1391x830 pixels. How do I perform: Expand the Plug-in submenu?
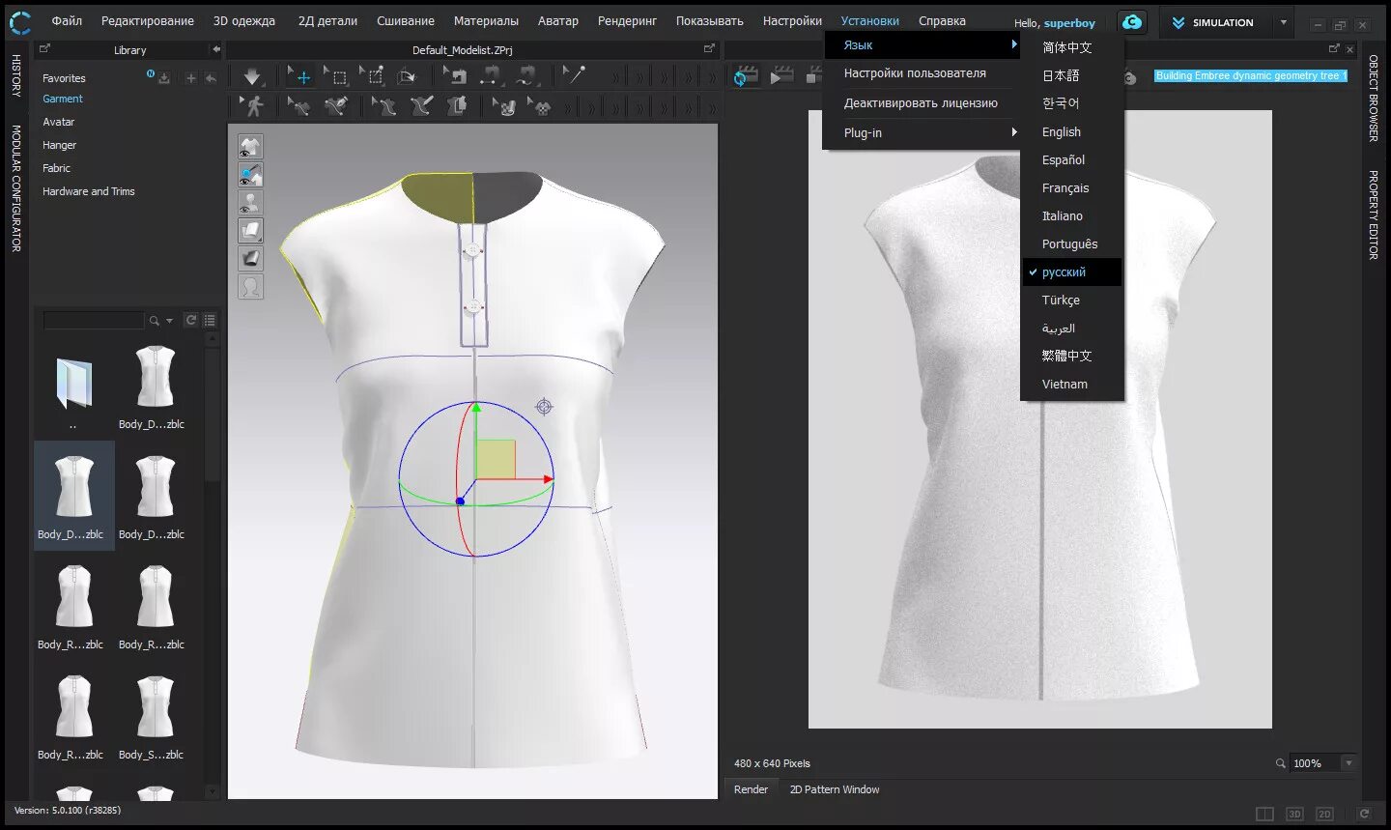pos(922,132)
